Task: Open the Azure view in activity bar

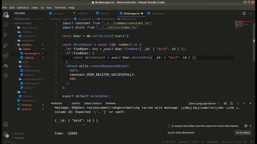Action: [x=6, y=66]
